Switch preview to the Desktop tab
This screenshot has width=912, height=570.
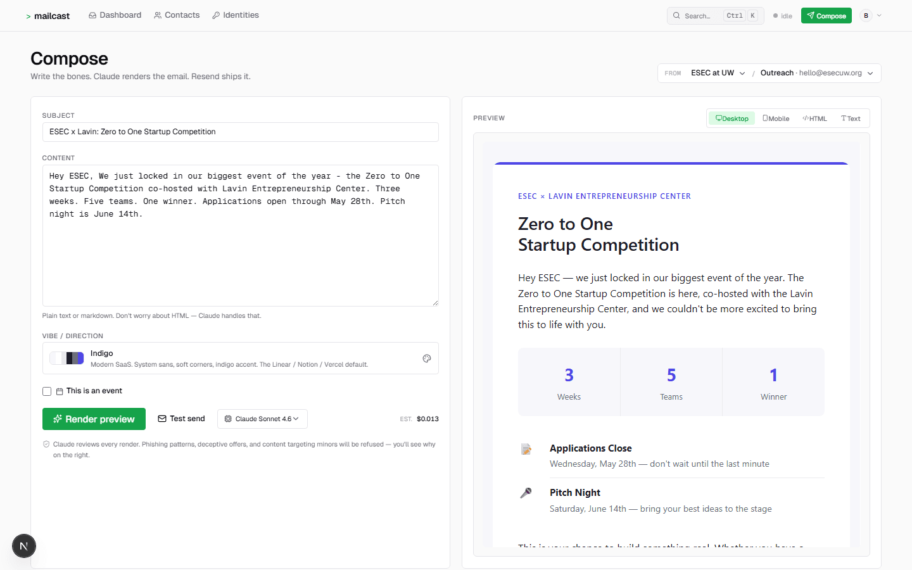732,118
